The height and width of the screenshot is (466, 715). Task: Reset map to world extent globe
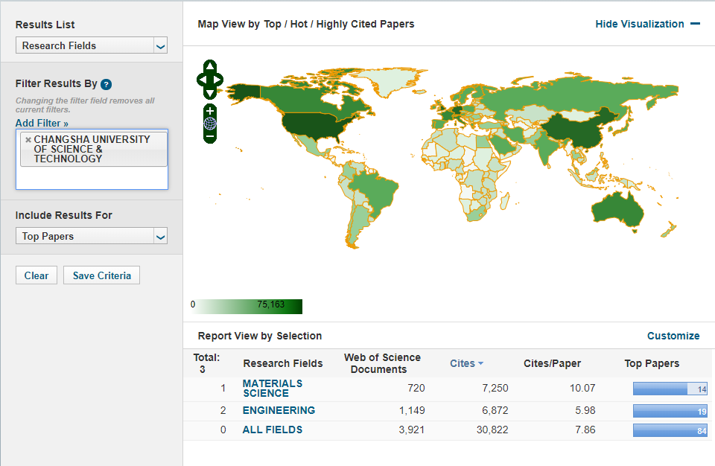click(210, 124)
